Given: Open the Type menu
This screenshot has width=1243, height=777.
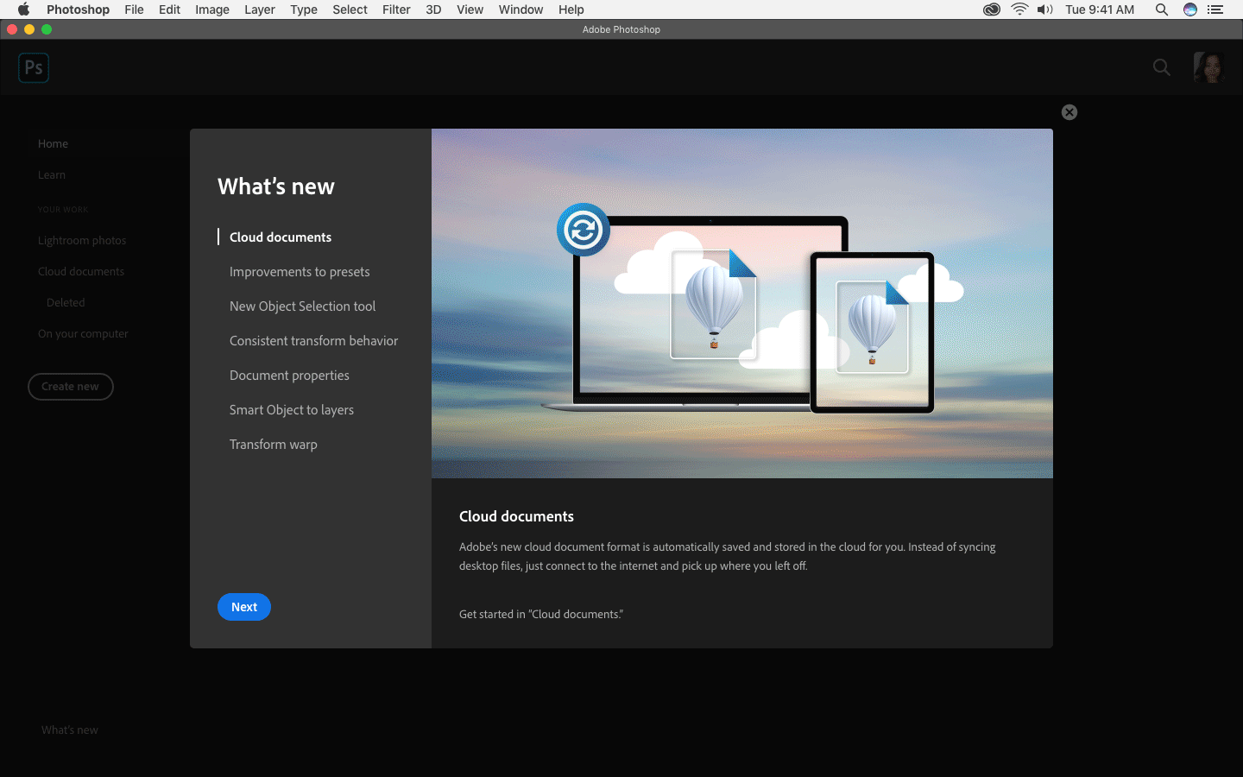Looking at the screenshot, I should pos(304,9).
